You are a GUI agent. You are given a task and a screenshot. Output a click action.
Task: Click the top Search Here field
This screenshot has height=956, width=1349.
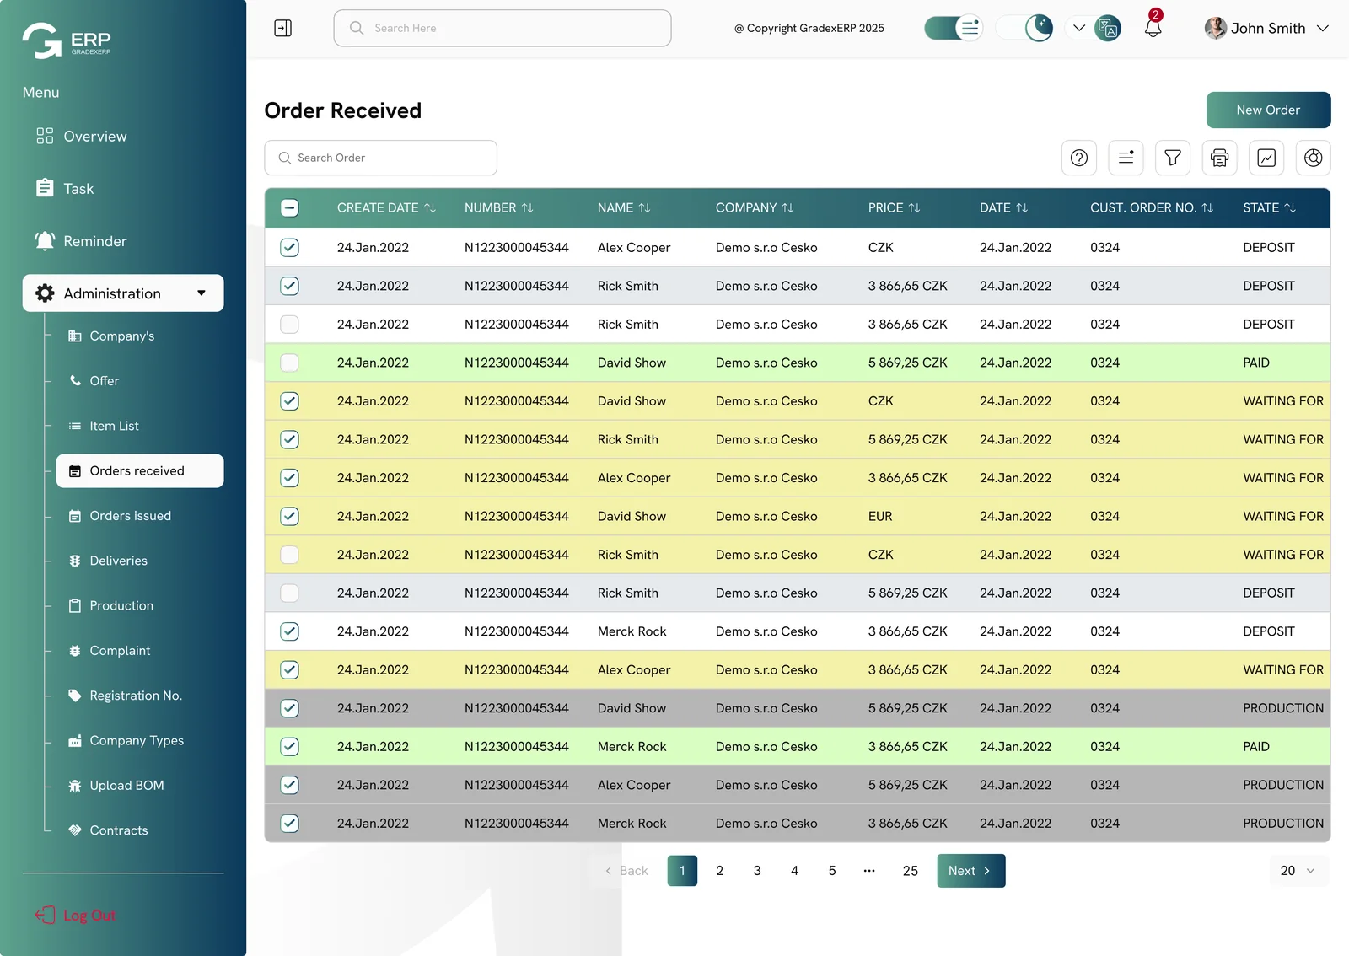(x=503, y=28)
